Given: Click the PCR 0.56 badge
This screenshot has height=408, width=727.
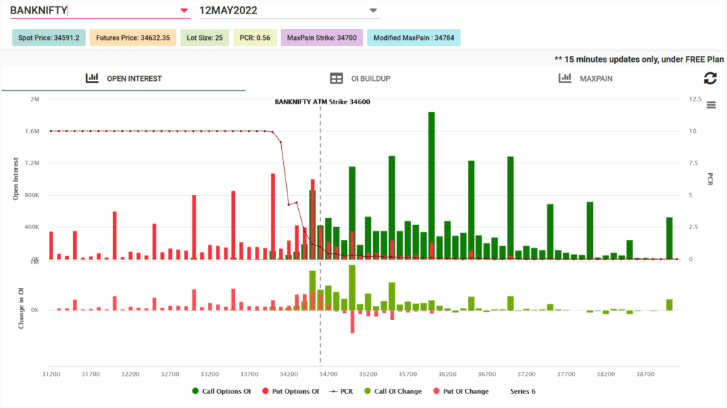Looking at the screenshot, I should pyautogui.click(x=255, y=38).
